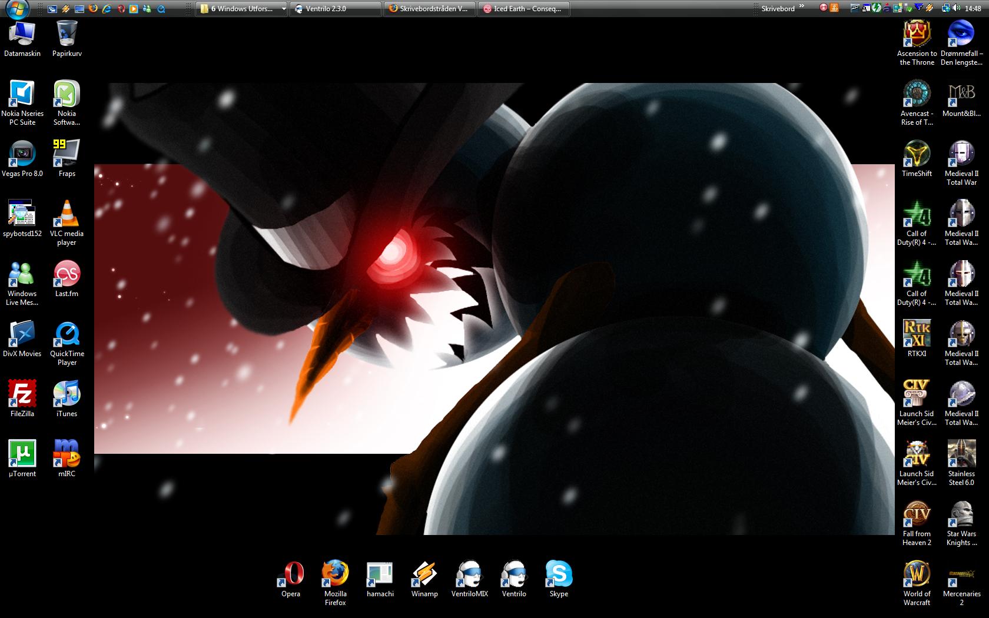Image resolution: width=989 pixels, height=618 pixels.
Task: Launch the Ventrilo desktop shortcut
Action: point(515,579)
